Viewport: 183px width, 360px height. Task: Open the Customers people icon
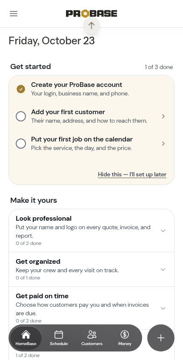point(92,334)
